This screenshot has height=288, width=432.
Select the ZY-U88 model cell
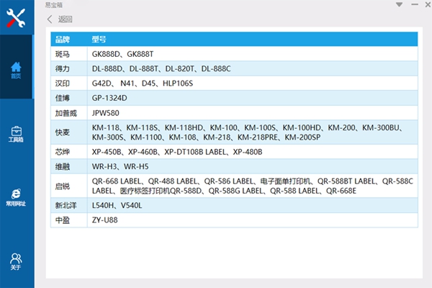(x=253, y=220)
